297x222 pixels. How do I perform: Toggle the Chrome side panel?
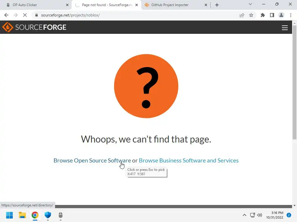pyautogui.click(x=272, y=15)
